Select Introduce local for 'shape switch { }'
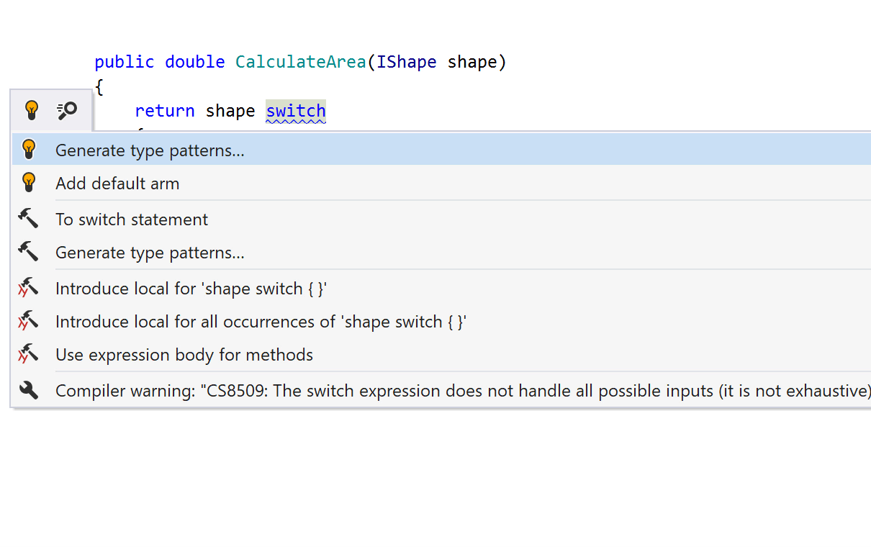Viewport: 871px width, 547px height. tap(191, 289)
